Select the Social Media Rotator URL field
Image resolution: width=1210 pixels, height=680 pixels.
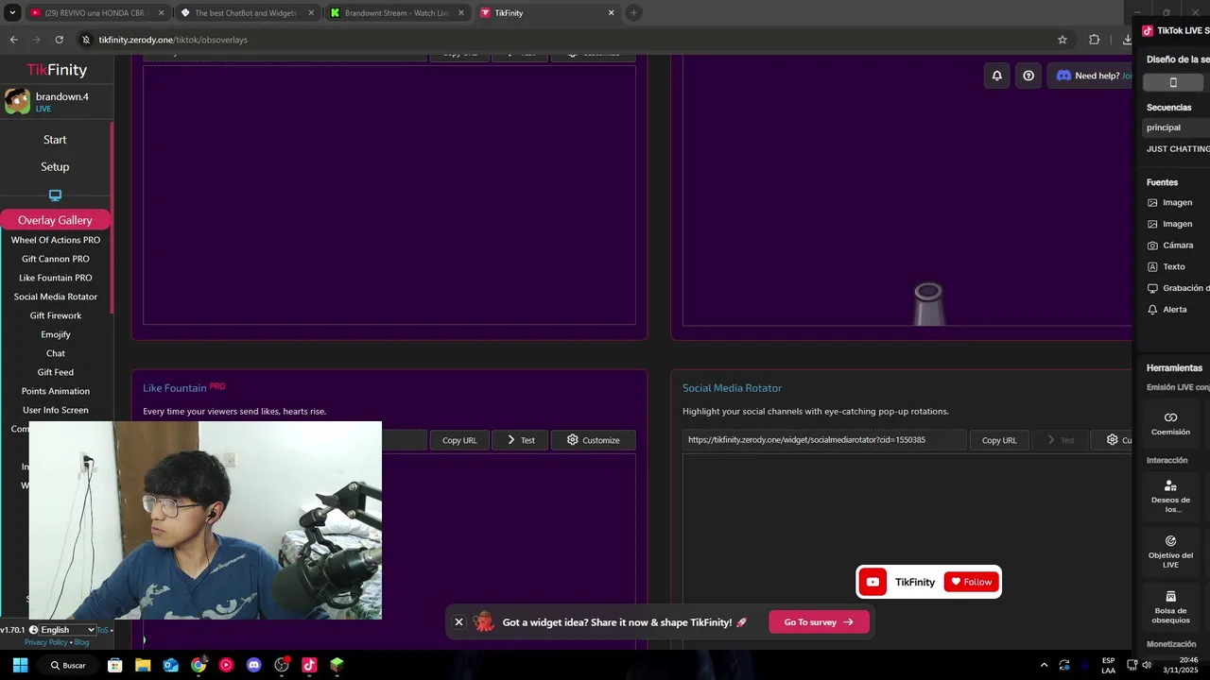coord(824,440)
